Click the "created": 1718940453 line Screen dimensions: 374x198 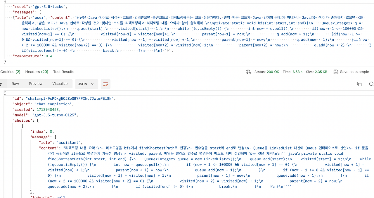tap(37, 110)
